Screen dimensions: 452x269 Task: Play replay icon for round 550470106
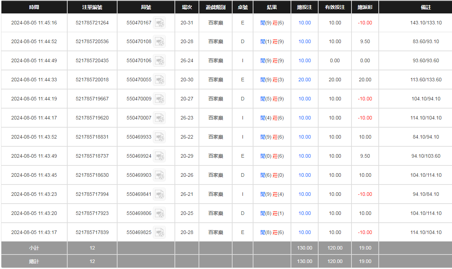click(x=159, y=61)
